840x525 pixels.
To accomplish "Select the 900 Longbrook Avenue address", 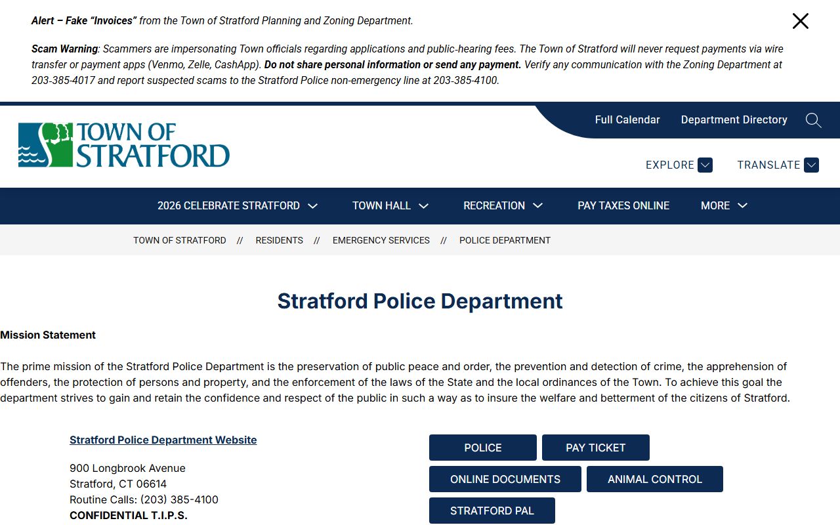I will [x=127, y=468].
